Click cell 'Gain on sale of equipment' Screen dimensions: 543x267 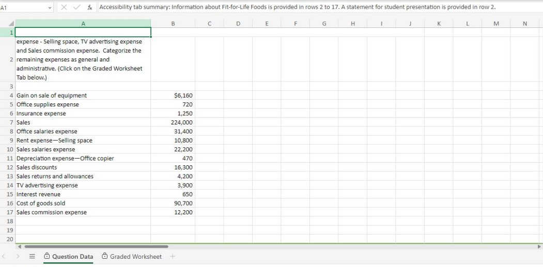[x=83, y=95]
